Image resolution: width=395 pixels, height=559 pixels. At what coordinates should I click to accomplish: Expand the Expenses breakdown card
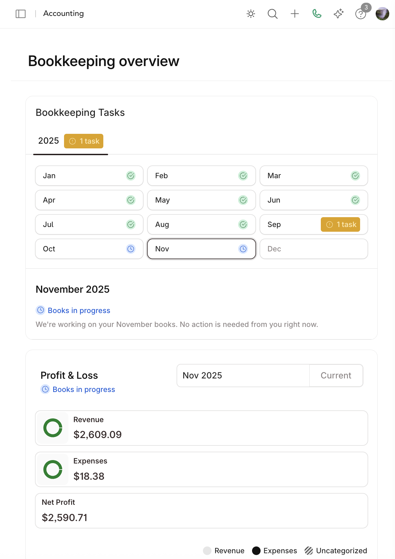tap(201, 469)
